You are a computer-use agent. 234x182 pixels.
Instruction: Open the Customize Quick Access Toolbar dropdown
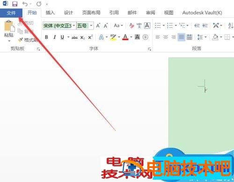click(x=47, y=4)
